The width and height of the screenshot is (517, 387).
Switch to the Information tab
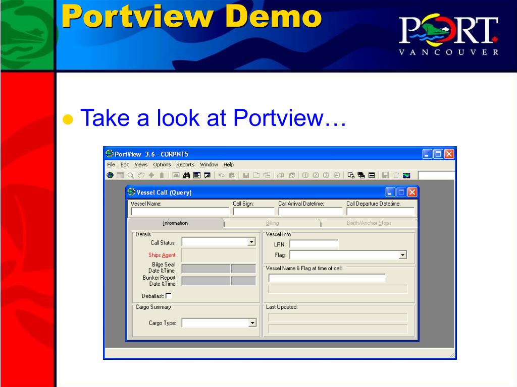175,223
